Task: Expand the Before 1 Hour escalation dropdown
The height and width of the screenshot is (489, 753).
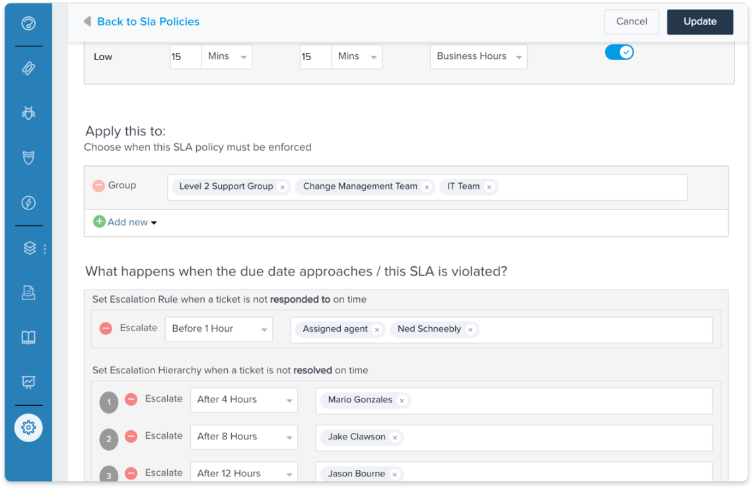Action: (218, 328)
